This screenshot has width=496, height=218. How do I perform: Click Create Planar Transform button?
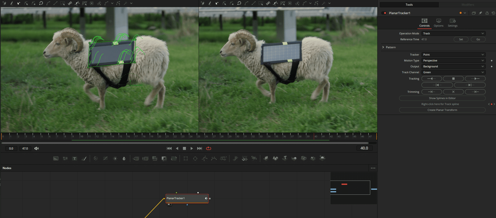point(442,110)
